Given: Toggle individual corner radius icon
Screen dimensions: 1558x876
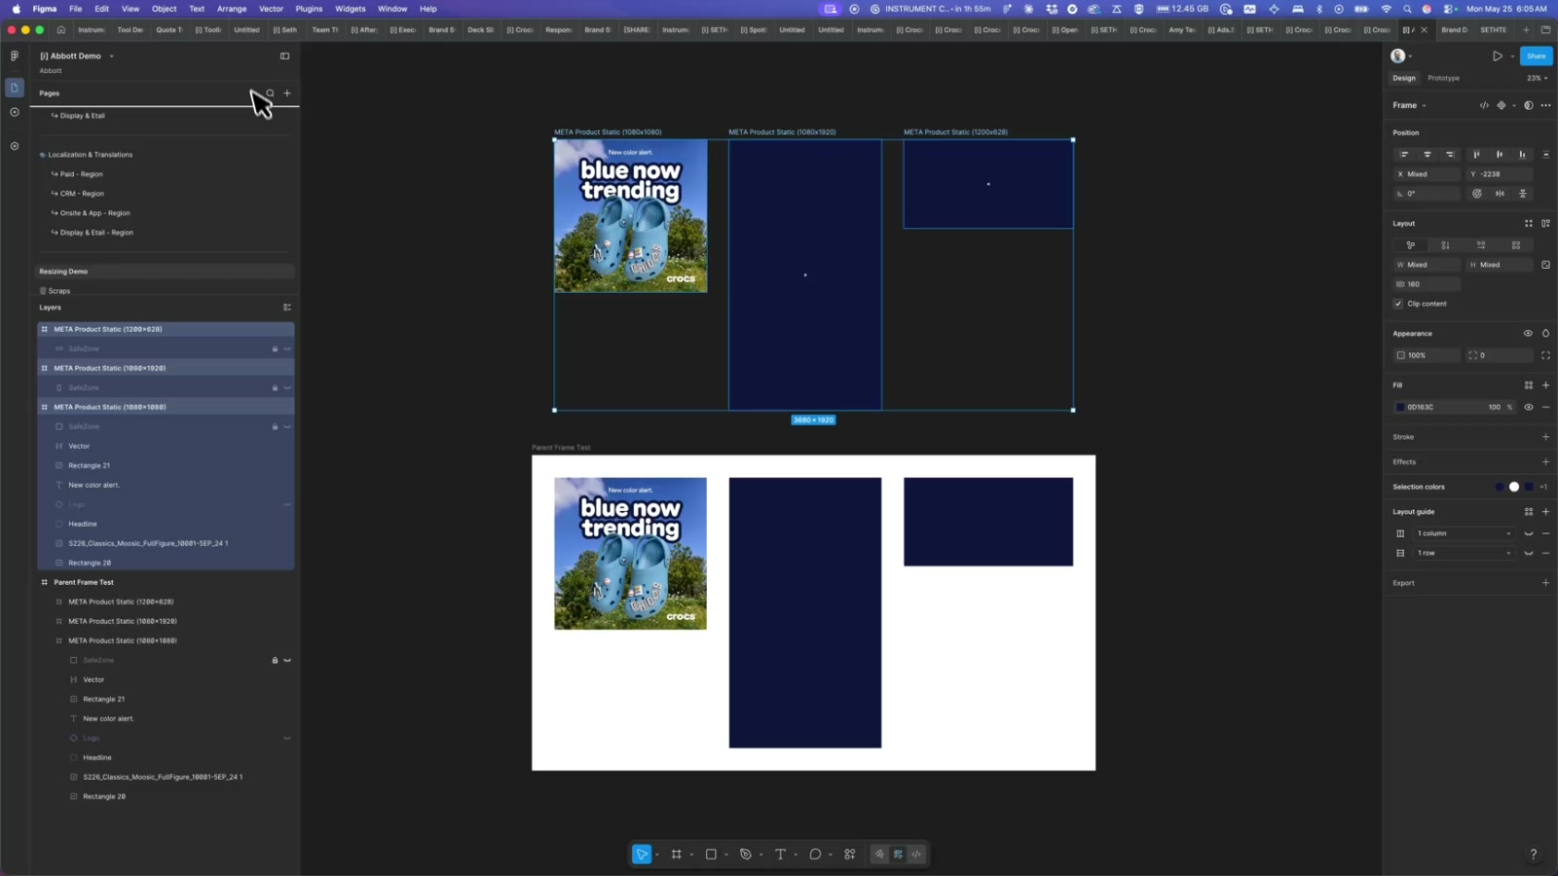Looking at the screenshot, I should (x=1545, y=355).
